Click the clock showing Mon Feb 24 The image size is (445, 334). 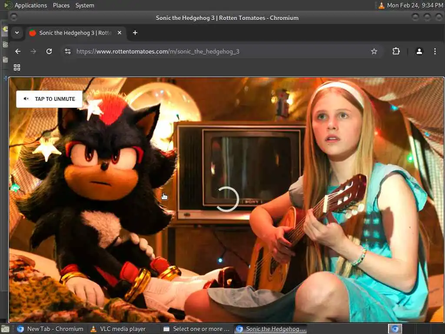click(x=415, y=5)
